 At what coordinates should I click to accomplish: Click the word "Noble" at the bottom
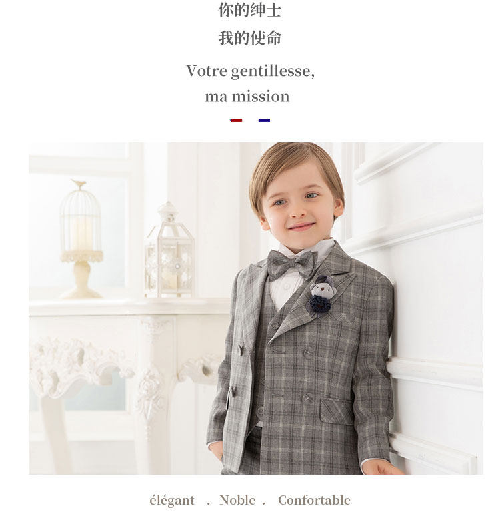237,500
